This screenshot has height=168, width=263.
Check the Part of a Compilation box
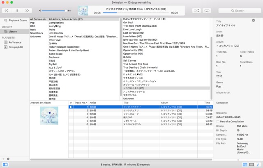point(218,122)
